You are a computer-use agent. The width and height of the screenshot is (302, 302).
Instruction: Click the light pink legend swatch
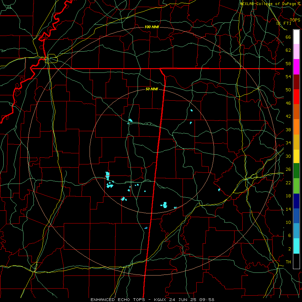tap(296, 52)
